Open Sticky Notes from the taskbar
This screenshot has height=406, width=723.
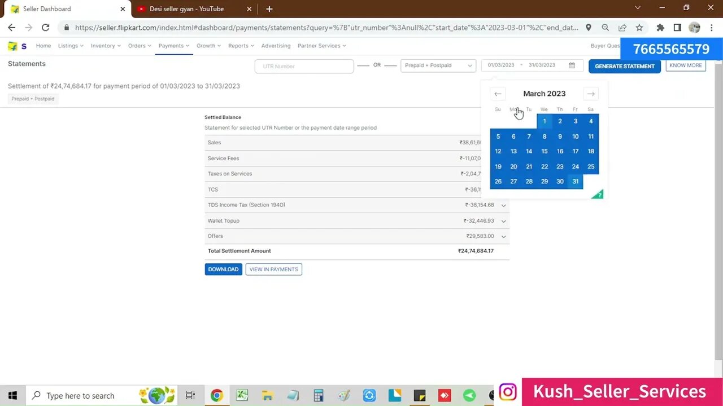coord(419,395)
